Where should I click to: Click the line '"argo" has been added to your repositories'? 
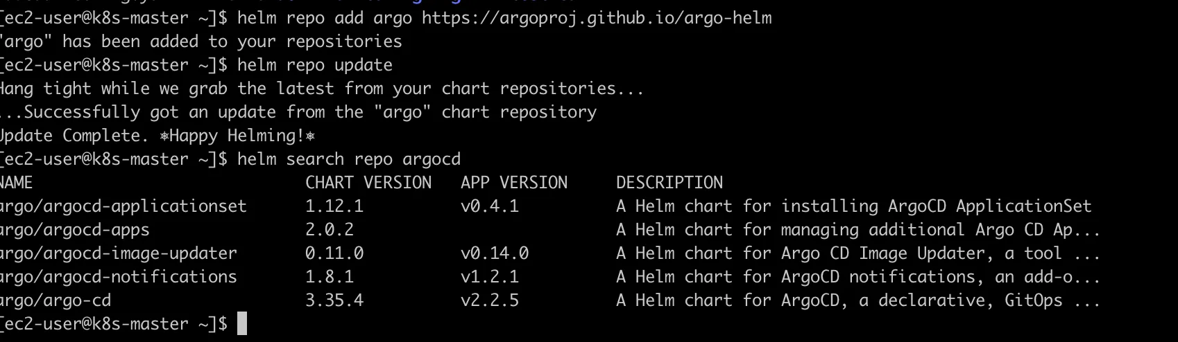[x=201, y=42]
